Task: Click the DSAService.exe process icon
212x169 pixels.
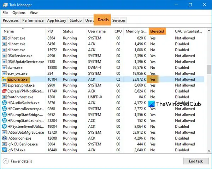Action: (4, 56)
